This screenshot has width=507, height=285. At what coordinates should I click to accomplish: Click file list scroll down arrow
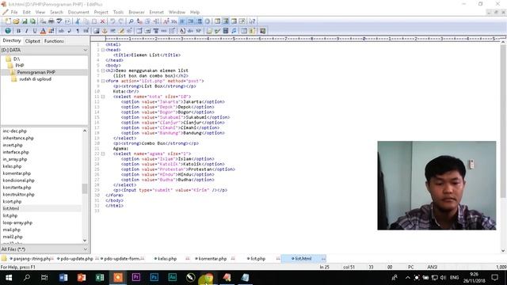[85, 241]
